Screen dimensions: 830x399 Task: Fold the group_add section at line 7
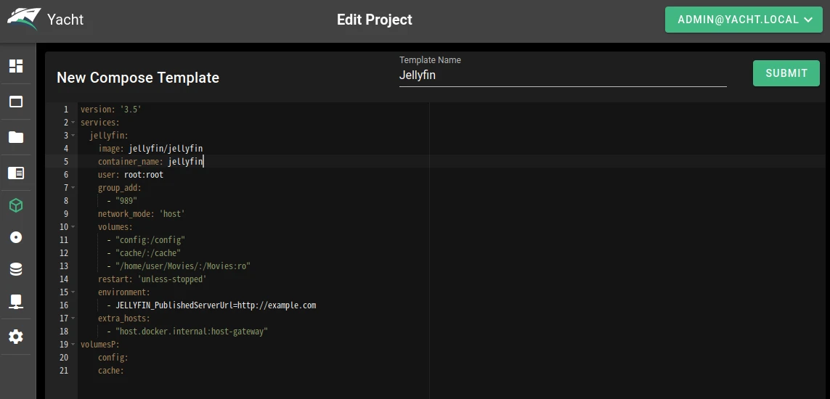coord(73,188)
